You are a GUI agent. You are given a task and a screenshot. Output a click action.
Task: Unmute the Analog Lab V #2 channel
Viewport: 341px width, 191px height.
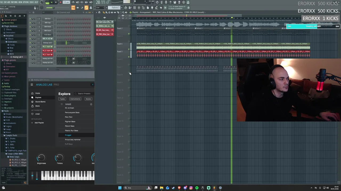coord(30,59)
